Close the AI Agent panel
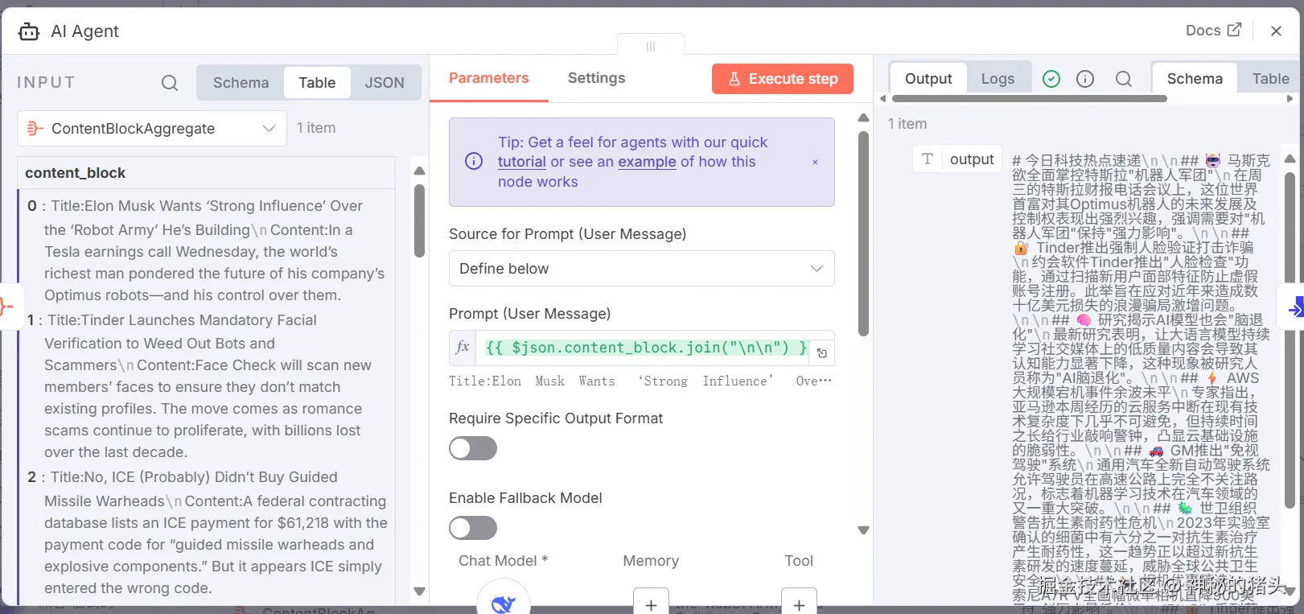Image resolution: width=1304 pixels, height=614 pixels. (x=1276, y=31)
